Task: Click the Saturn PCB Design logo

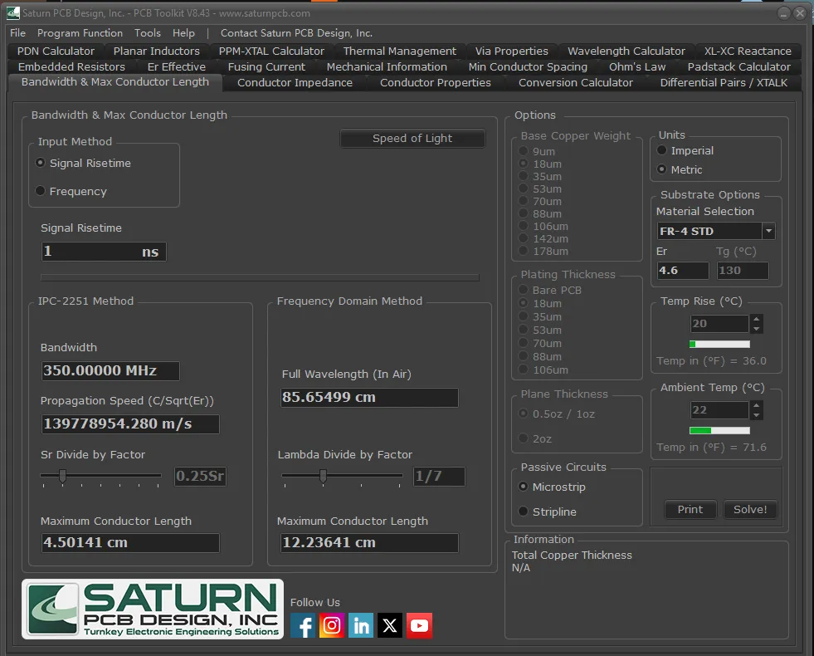Action: click(153, 609)
